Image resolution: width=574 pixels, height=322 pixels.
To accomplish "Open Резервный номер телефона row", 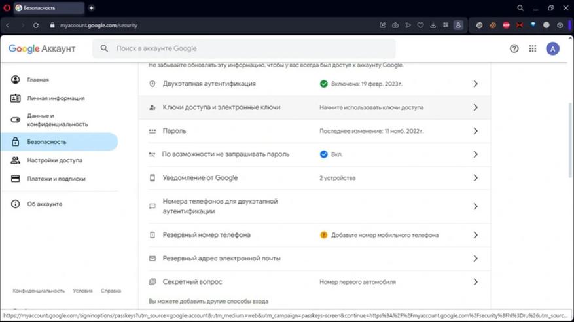I will pyautogui.click(x=314, y=235).
